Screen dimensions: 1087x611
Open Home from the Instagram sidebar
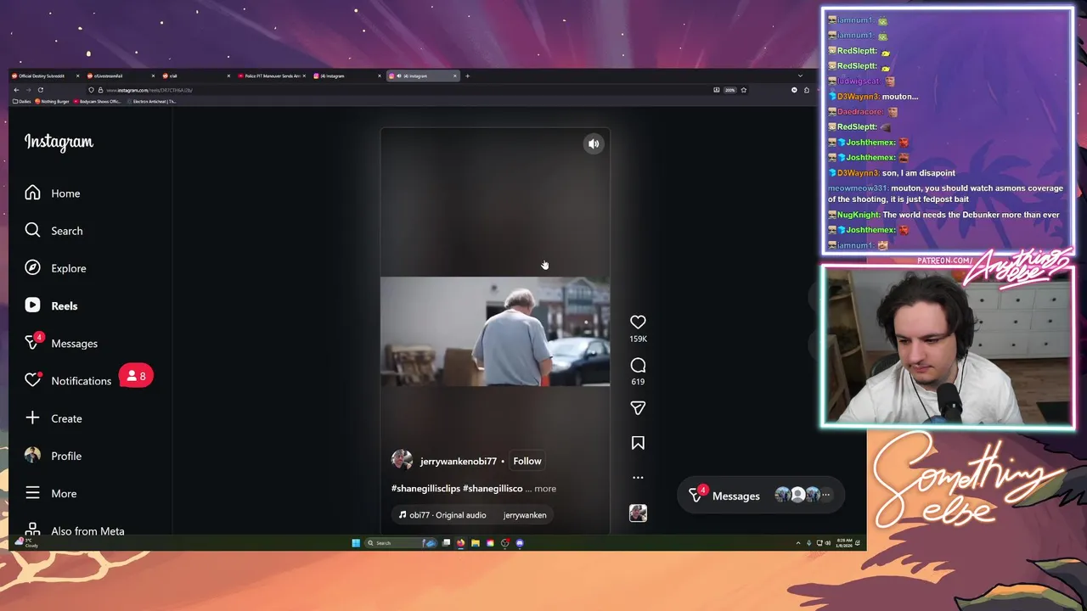(53, 193)
